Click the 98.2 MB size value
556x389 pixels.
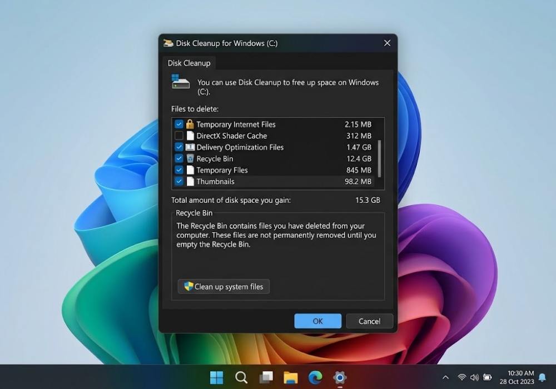click(358, 181)
